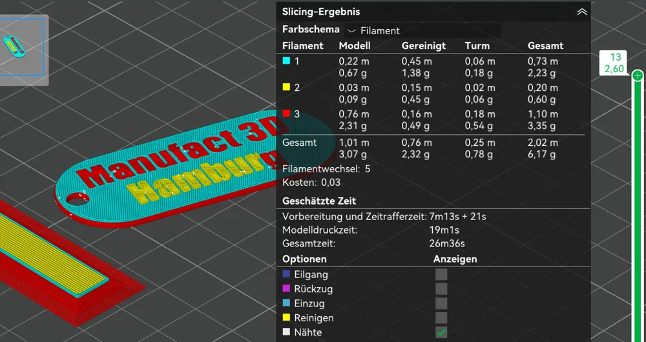The image size is (646, 342).
Task: Click the total length 2,02 m
Action: [543, 143]
